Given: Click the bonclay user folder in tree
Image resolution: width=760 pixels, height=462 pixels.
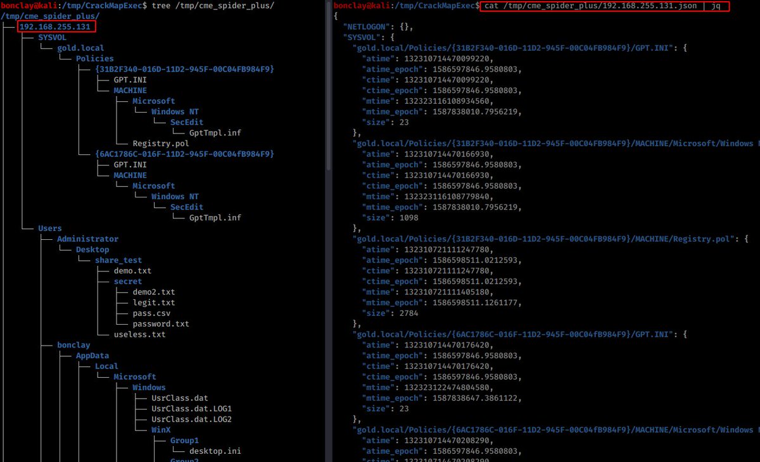Looking at the screenshot, I should pos(73,345).
